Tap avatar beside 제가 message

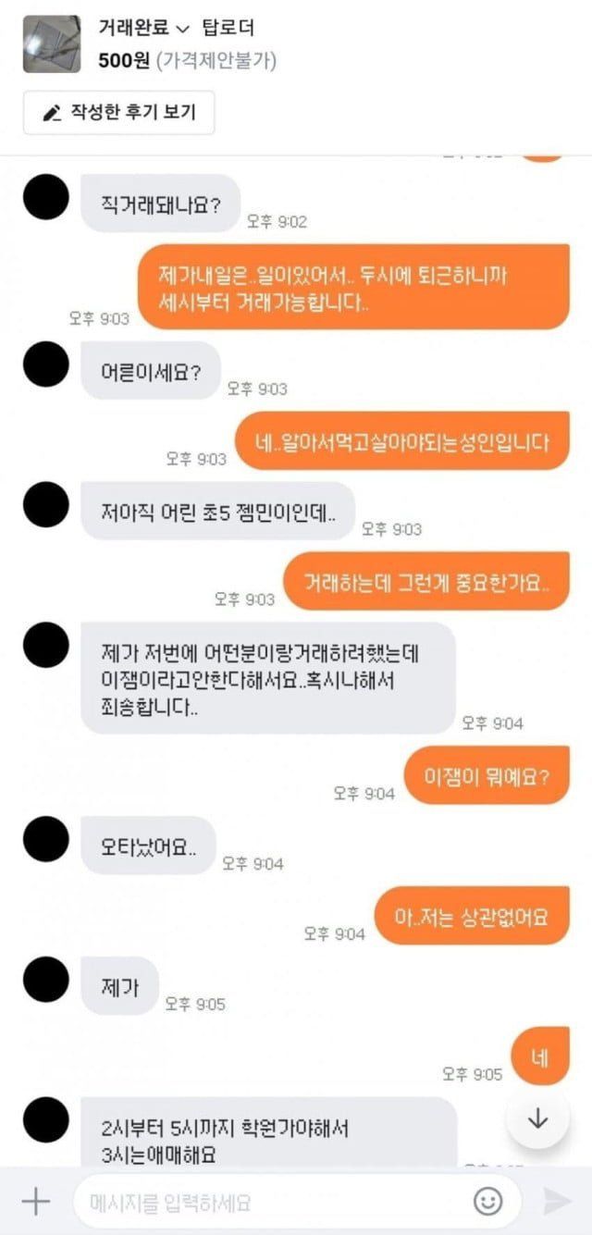point(46,979)
